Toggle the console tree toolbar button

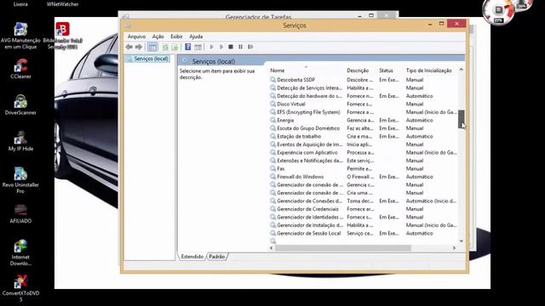click(x=152, y=47)
